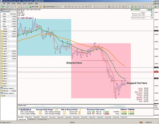The width and height of the screenshot is (159, 124).
Task: Switch chart to H4 timeframe
Action: coord(76,7)
